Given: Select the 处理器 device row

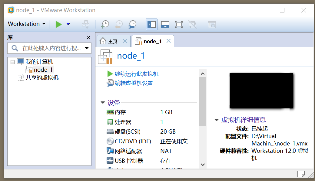Looking at the screenshot, I should (149, 122).
